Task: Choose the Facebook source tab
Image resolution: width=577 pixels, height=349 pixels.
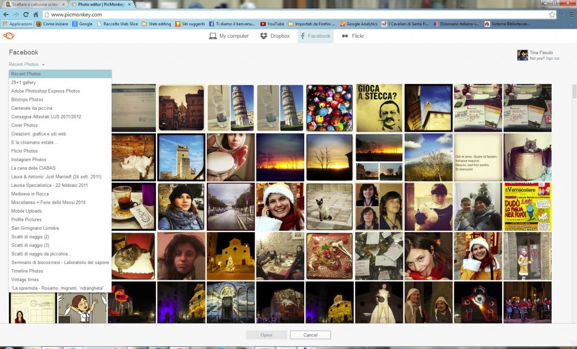Action: [316, 36]
